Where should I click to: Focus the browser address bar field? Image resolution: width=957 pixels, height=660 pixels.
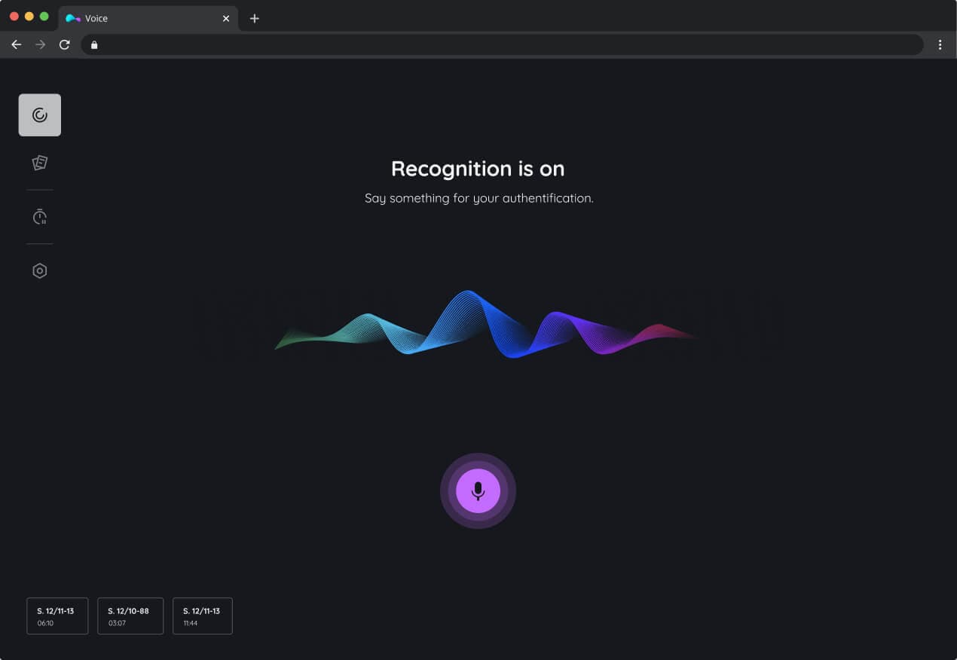tap(505, 45)
